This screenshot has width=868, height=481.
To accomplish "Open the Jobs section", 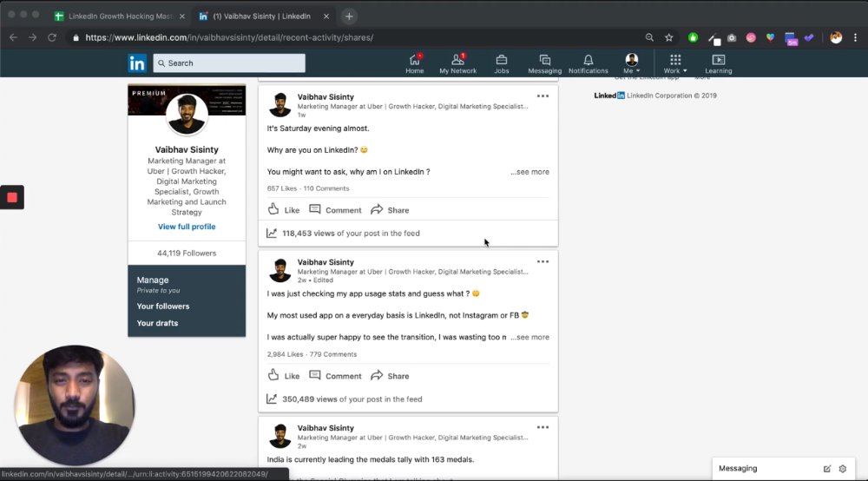I will 502,63.
